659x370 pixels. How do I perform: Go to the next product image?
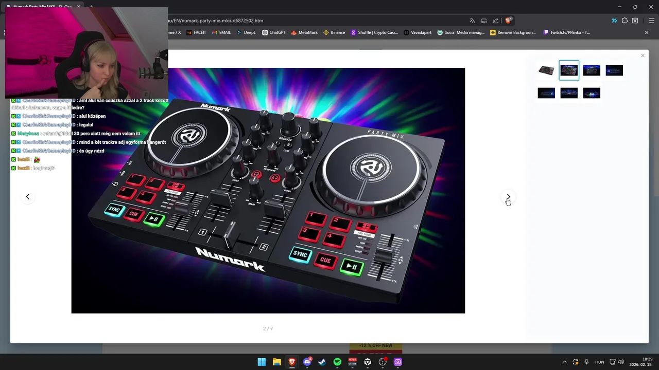point(508,197)
